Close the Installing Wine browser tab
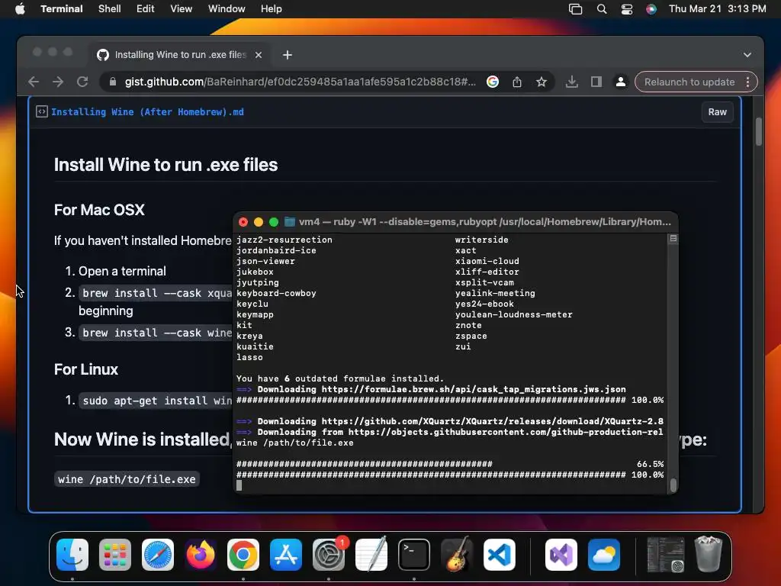The height and width of the screenshot is (586, 781). pos(259,55)
